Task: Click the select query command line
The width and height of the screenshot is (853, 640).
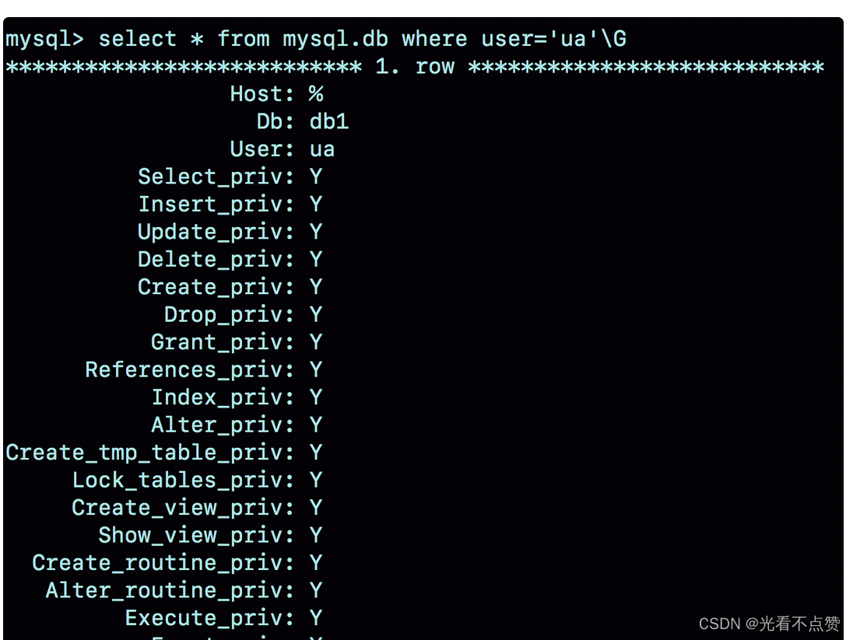Action: click(x=316, y=39)
